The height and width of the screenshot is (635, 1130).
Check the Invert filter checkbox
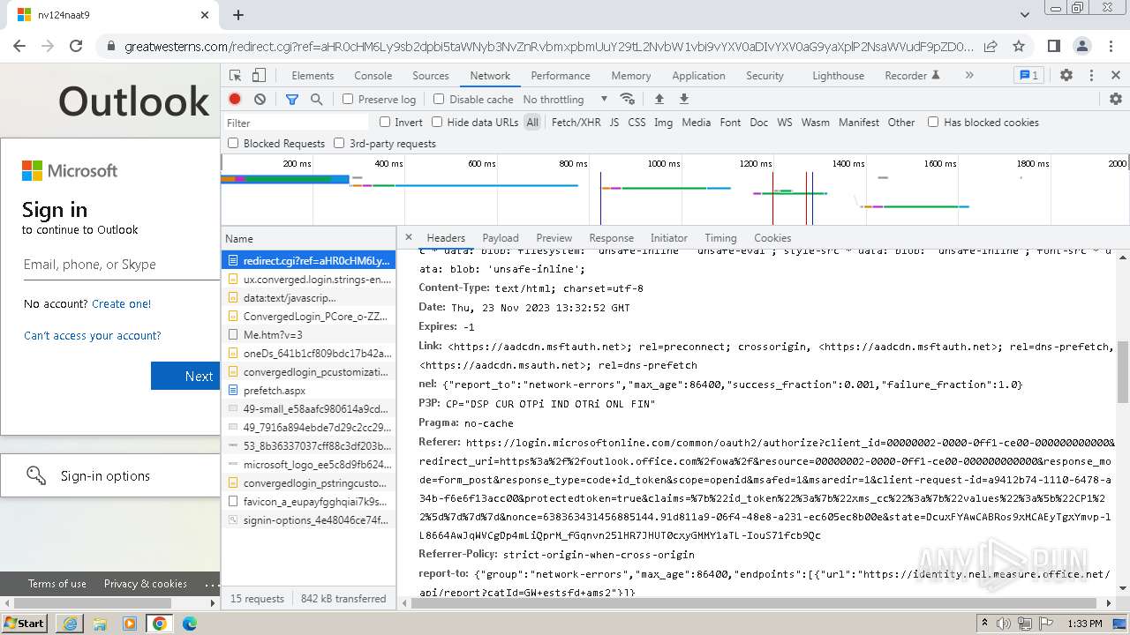(385, 122)
